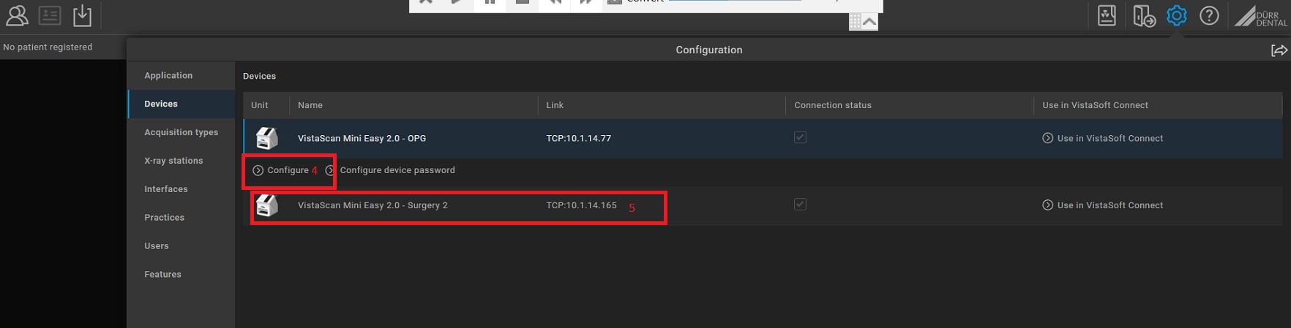Click the Configure link for OPG device

point(280,170)
